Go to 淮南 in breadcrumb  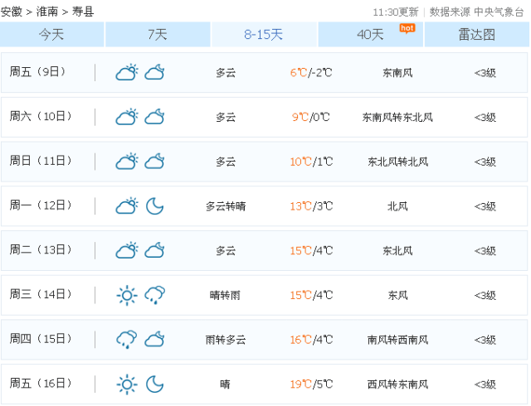[47, 12]
